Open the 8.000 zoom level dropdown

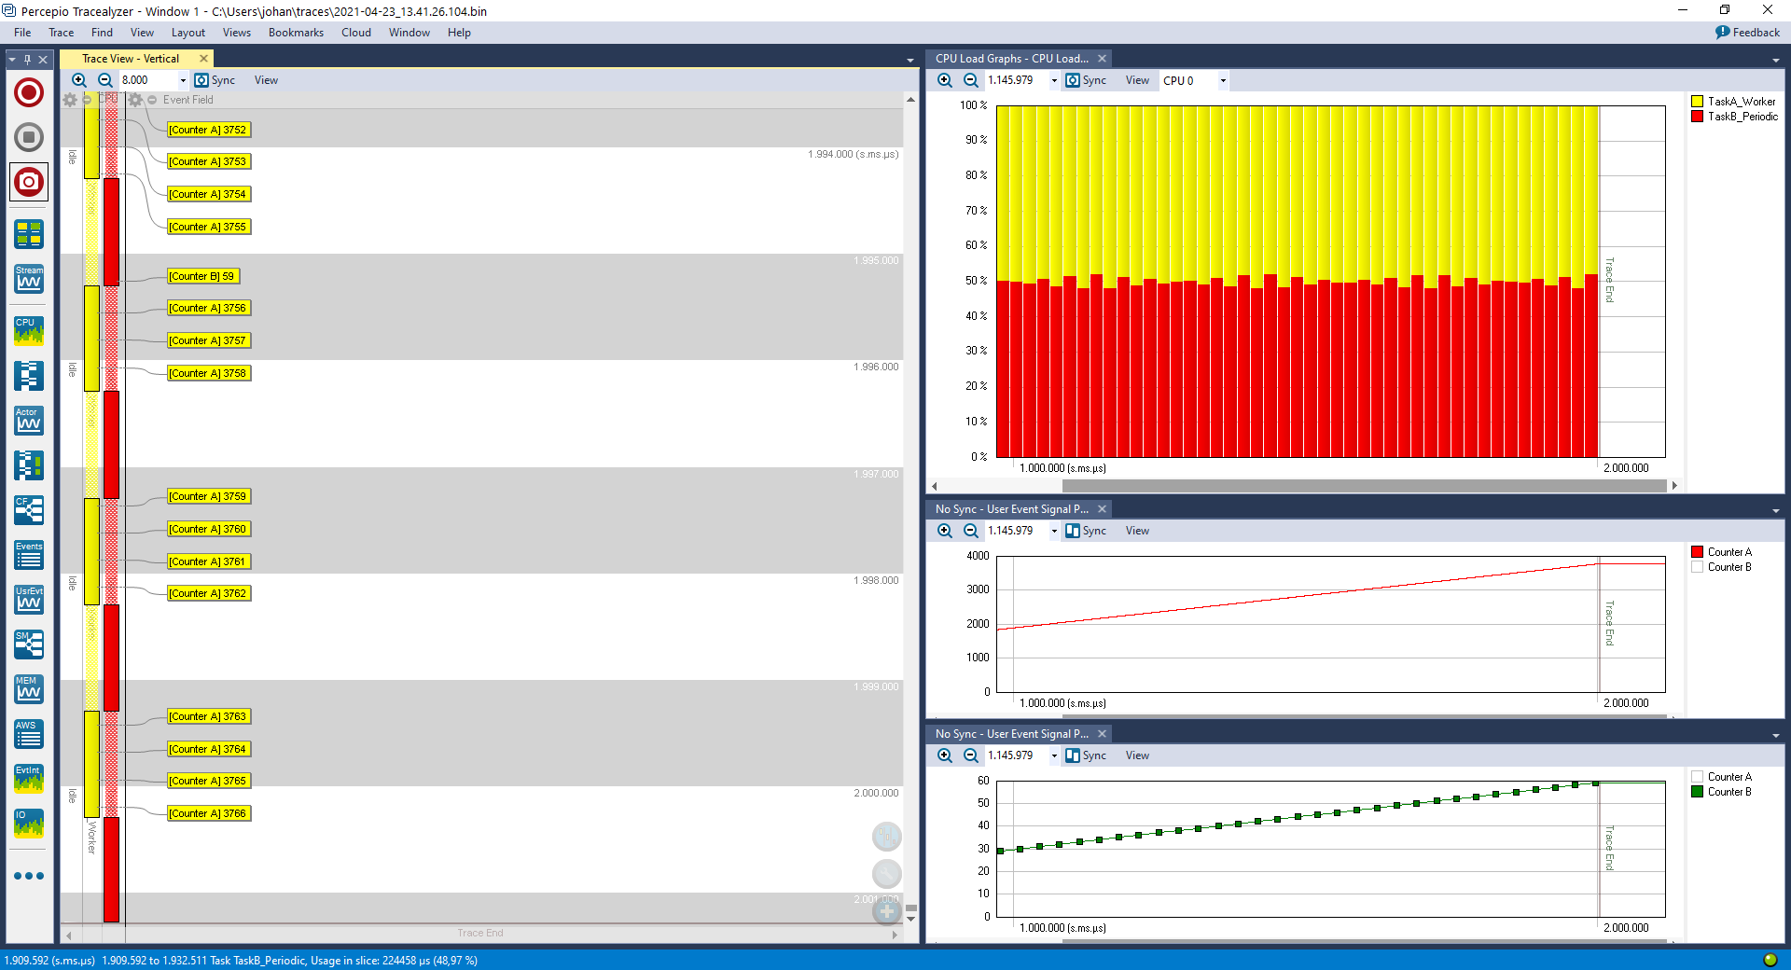coord(183,80)
